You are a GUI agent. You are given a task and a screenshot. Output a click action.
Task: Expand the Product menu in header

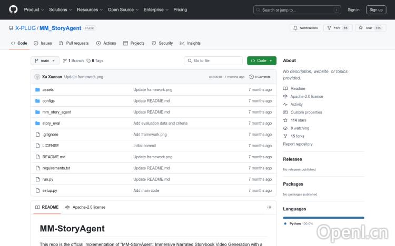coord(34,9)
